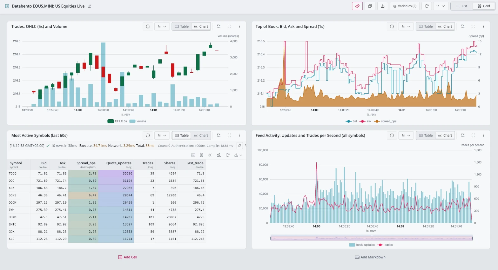The width and height of the screenshot is (498, 270).
Task: Open Top of Book cell 1s interval dropdown
Action: click(406, 26)
